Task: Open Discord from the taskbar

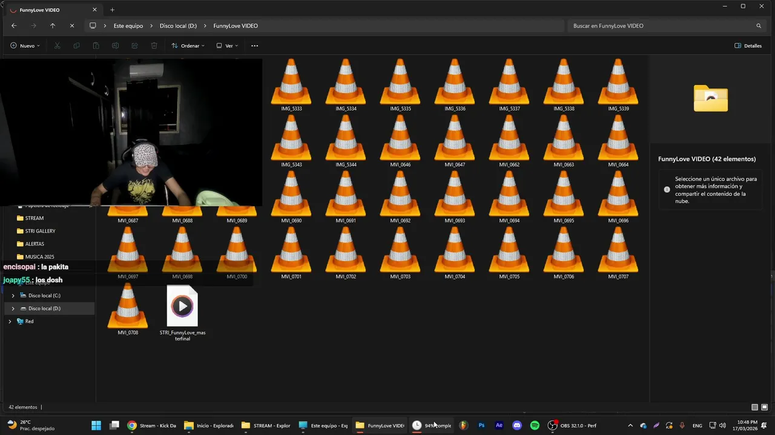Action: (517, 425)
